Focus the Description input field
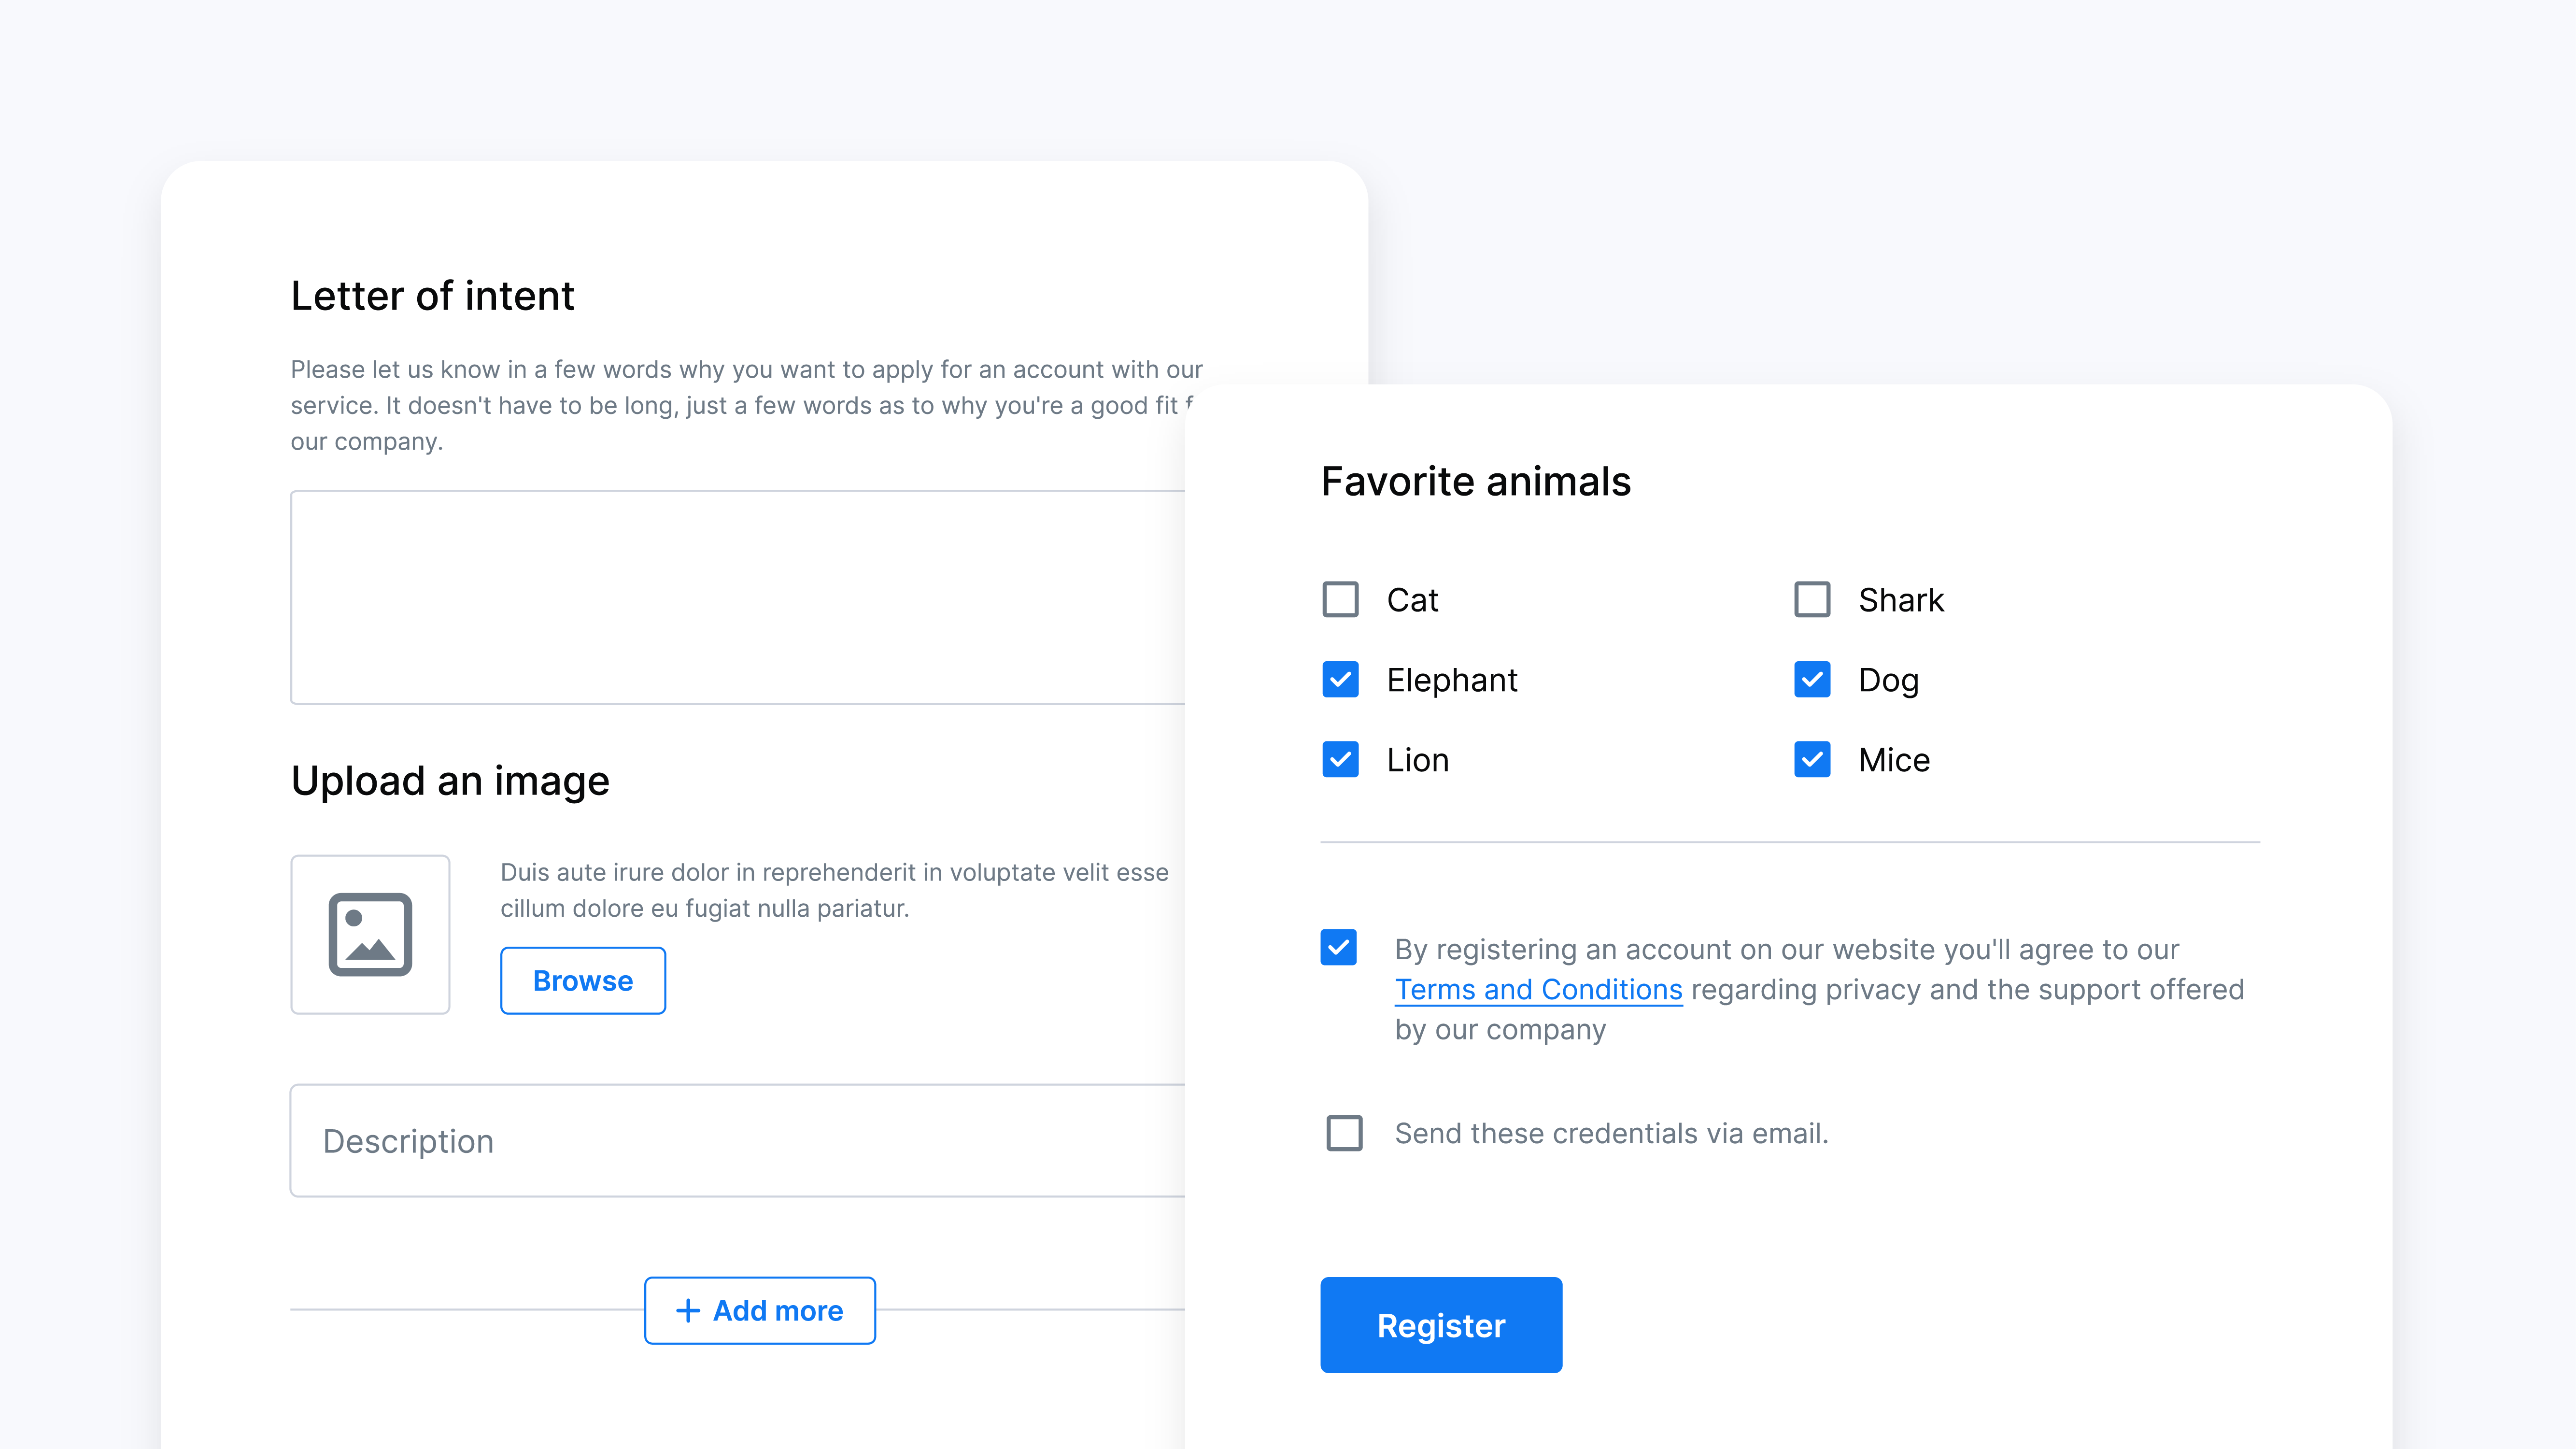This screenshot has width=2576, height=1449. click(x=737, y=1140)
